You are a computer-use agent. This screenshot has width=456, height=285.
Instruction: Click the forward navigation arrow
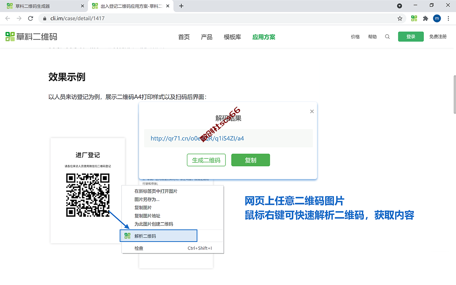(x=19, y=18)
